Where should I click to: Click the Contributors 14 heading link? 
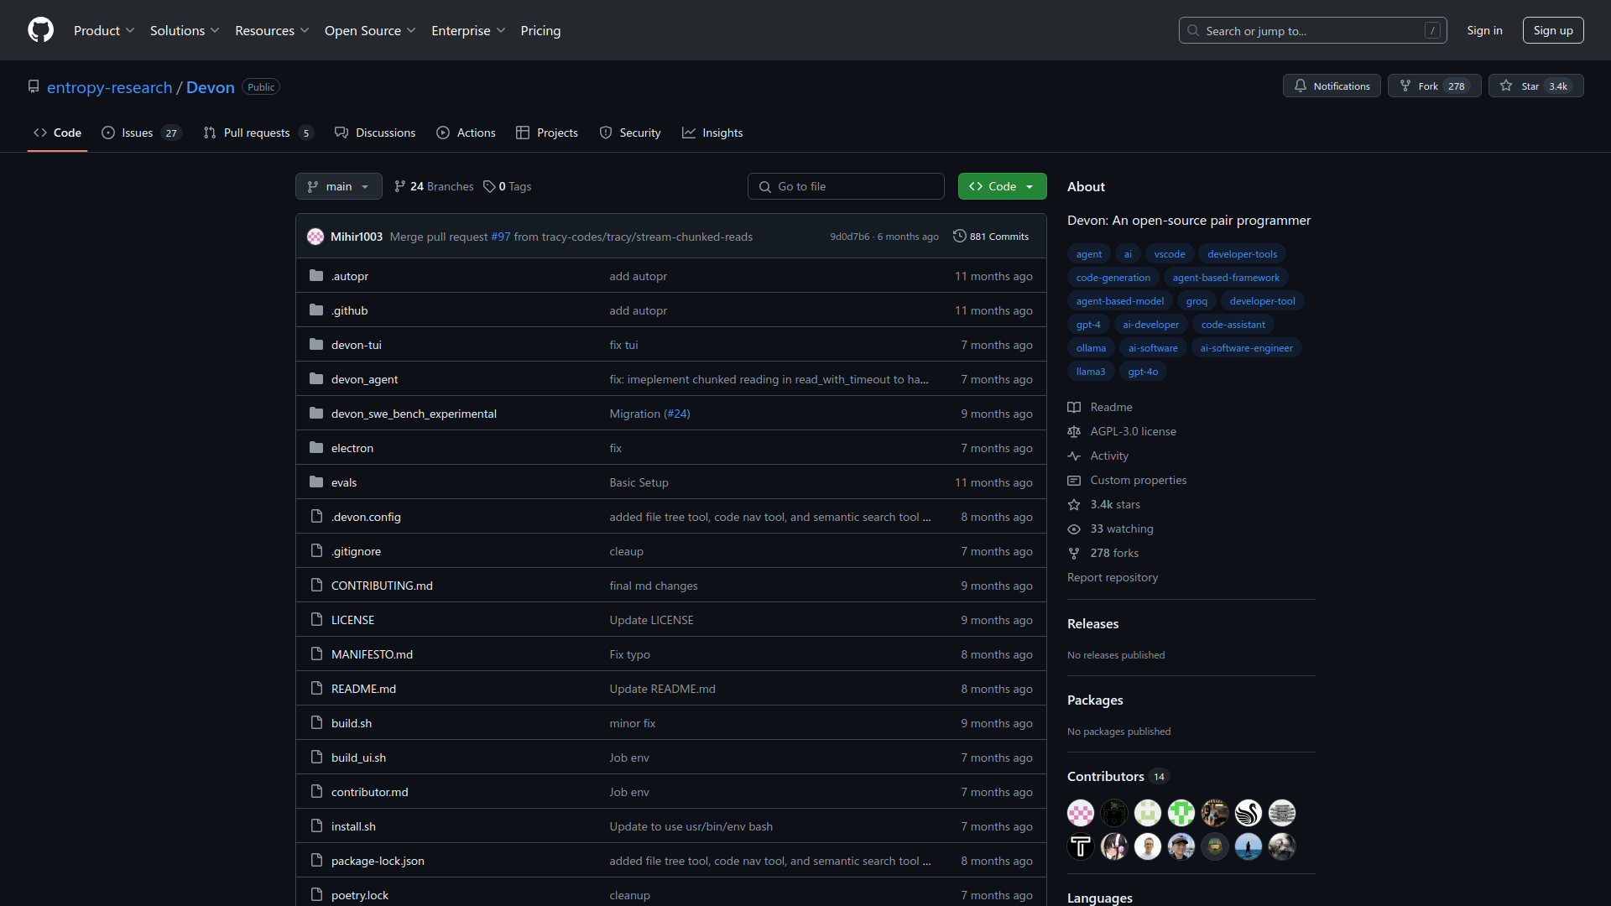(1118, 776)
